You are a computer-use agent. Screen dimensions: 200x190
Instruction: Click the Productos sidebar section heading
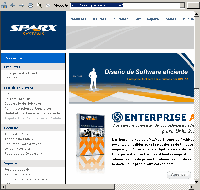12,67
